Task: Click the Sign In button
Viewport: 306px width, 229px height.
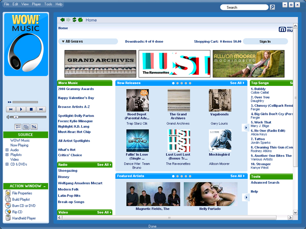Action: pos(265,42)
